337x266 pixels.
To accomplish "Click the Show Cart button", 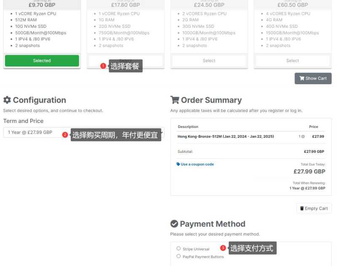I will point(314,78).
